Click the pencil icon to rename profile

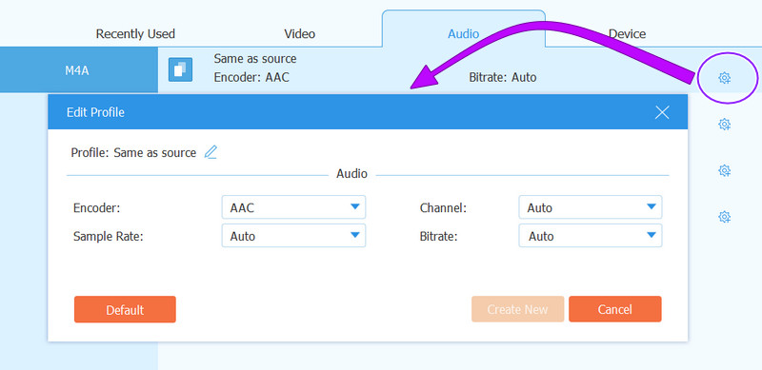coord(211,152)
